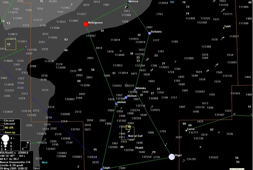Click the coordinates readout 05h36m02.s J2000.0
The height and width of the screenshot is (170, 253).
[14, 153]
